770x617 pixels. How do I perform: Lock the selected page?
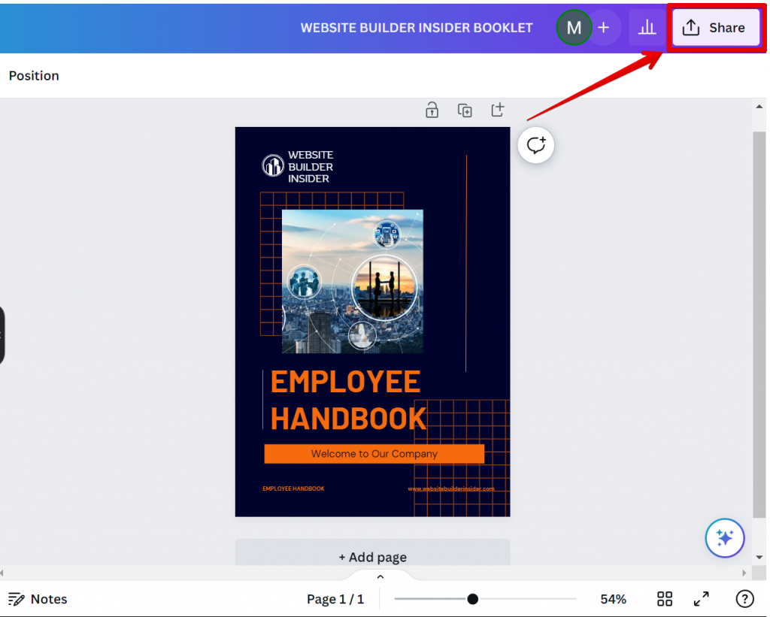pyautogui.click(x=432, y=110)
